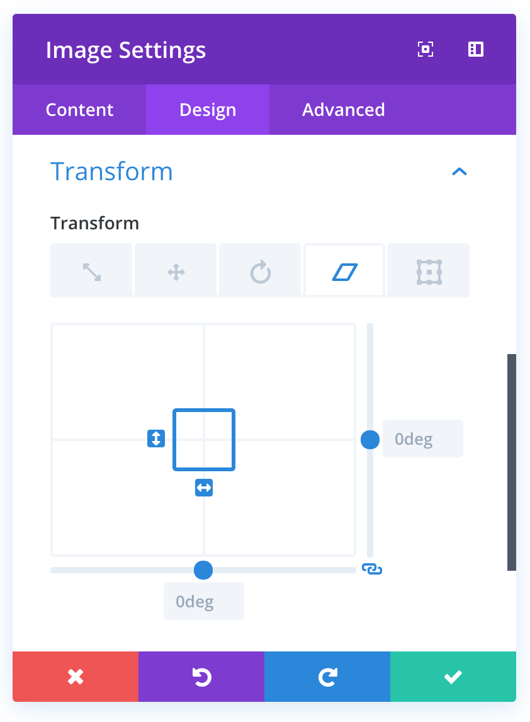Click the purple undo button
The width and height of the screenshot is (530, 722).
(201, 677)
